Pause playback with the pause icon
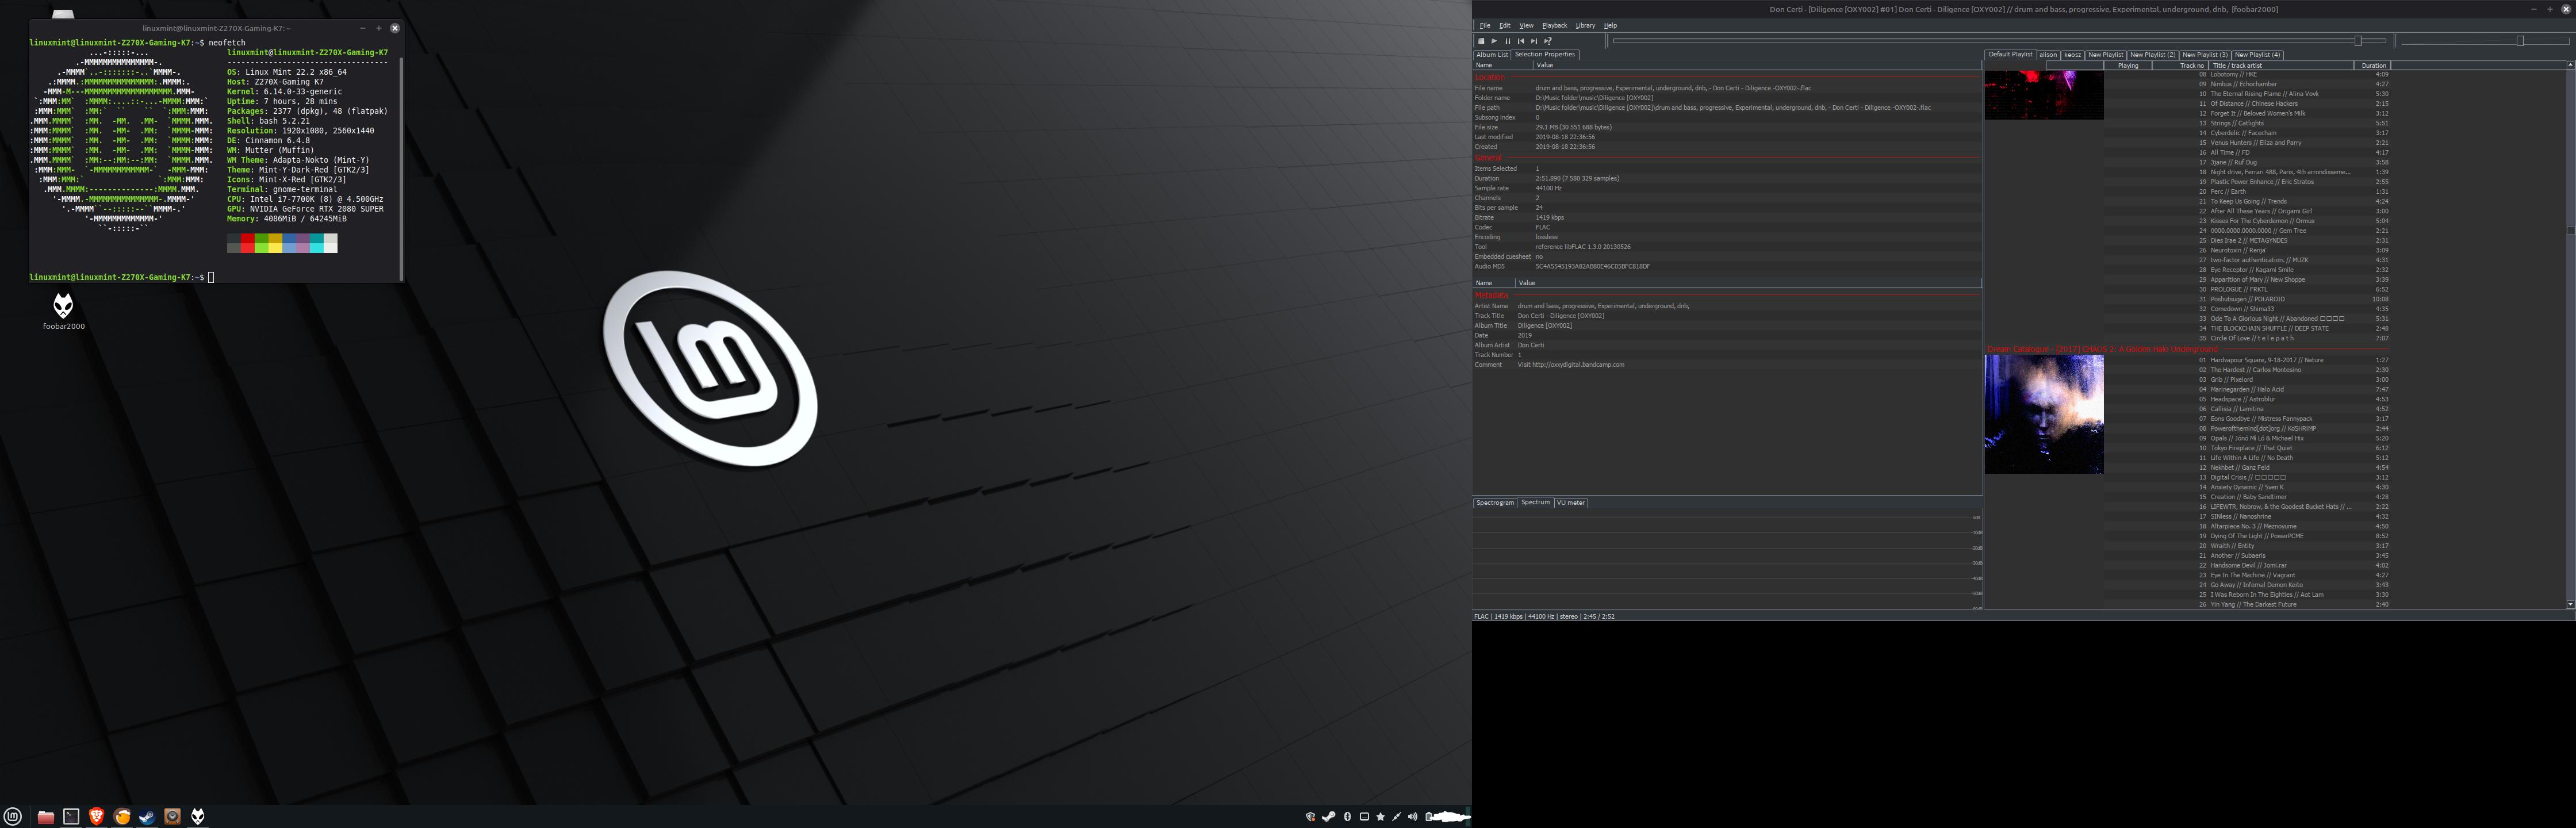Viewport: 2576px width, 828px height. click(1508, 41)
